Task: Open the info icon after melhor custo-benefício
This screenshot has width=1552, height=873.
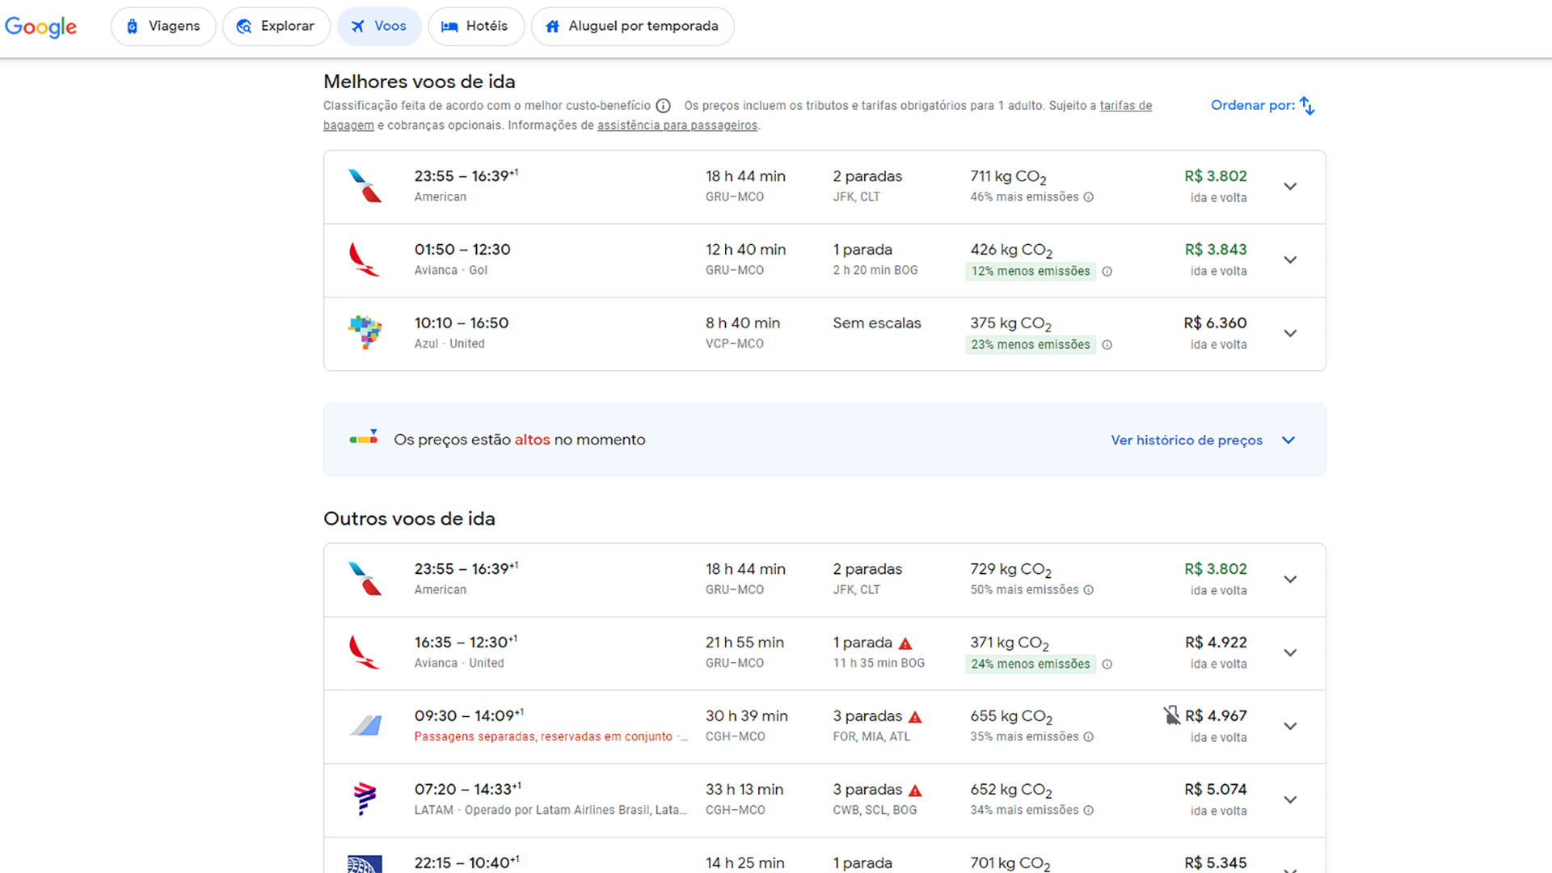Action: pos(664,105)
